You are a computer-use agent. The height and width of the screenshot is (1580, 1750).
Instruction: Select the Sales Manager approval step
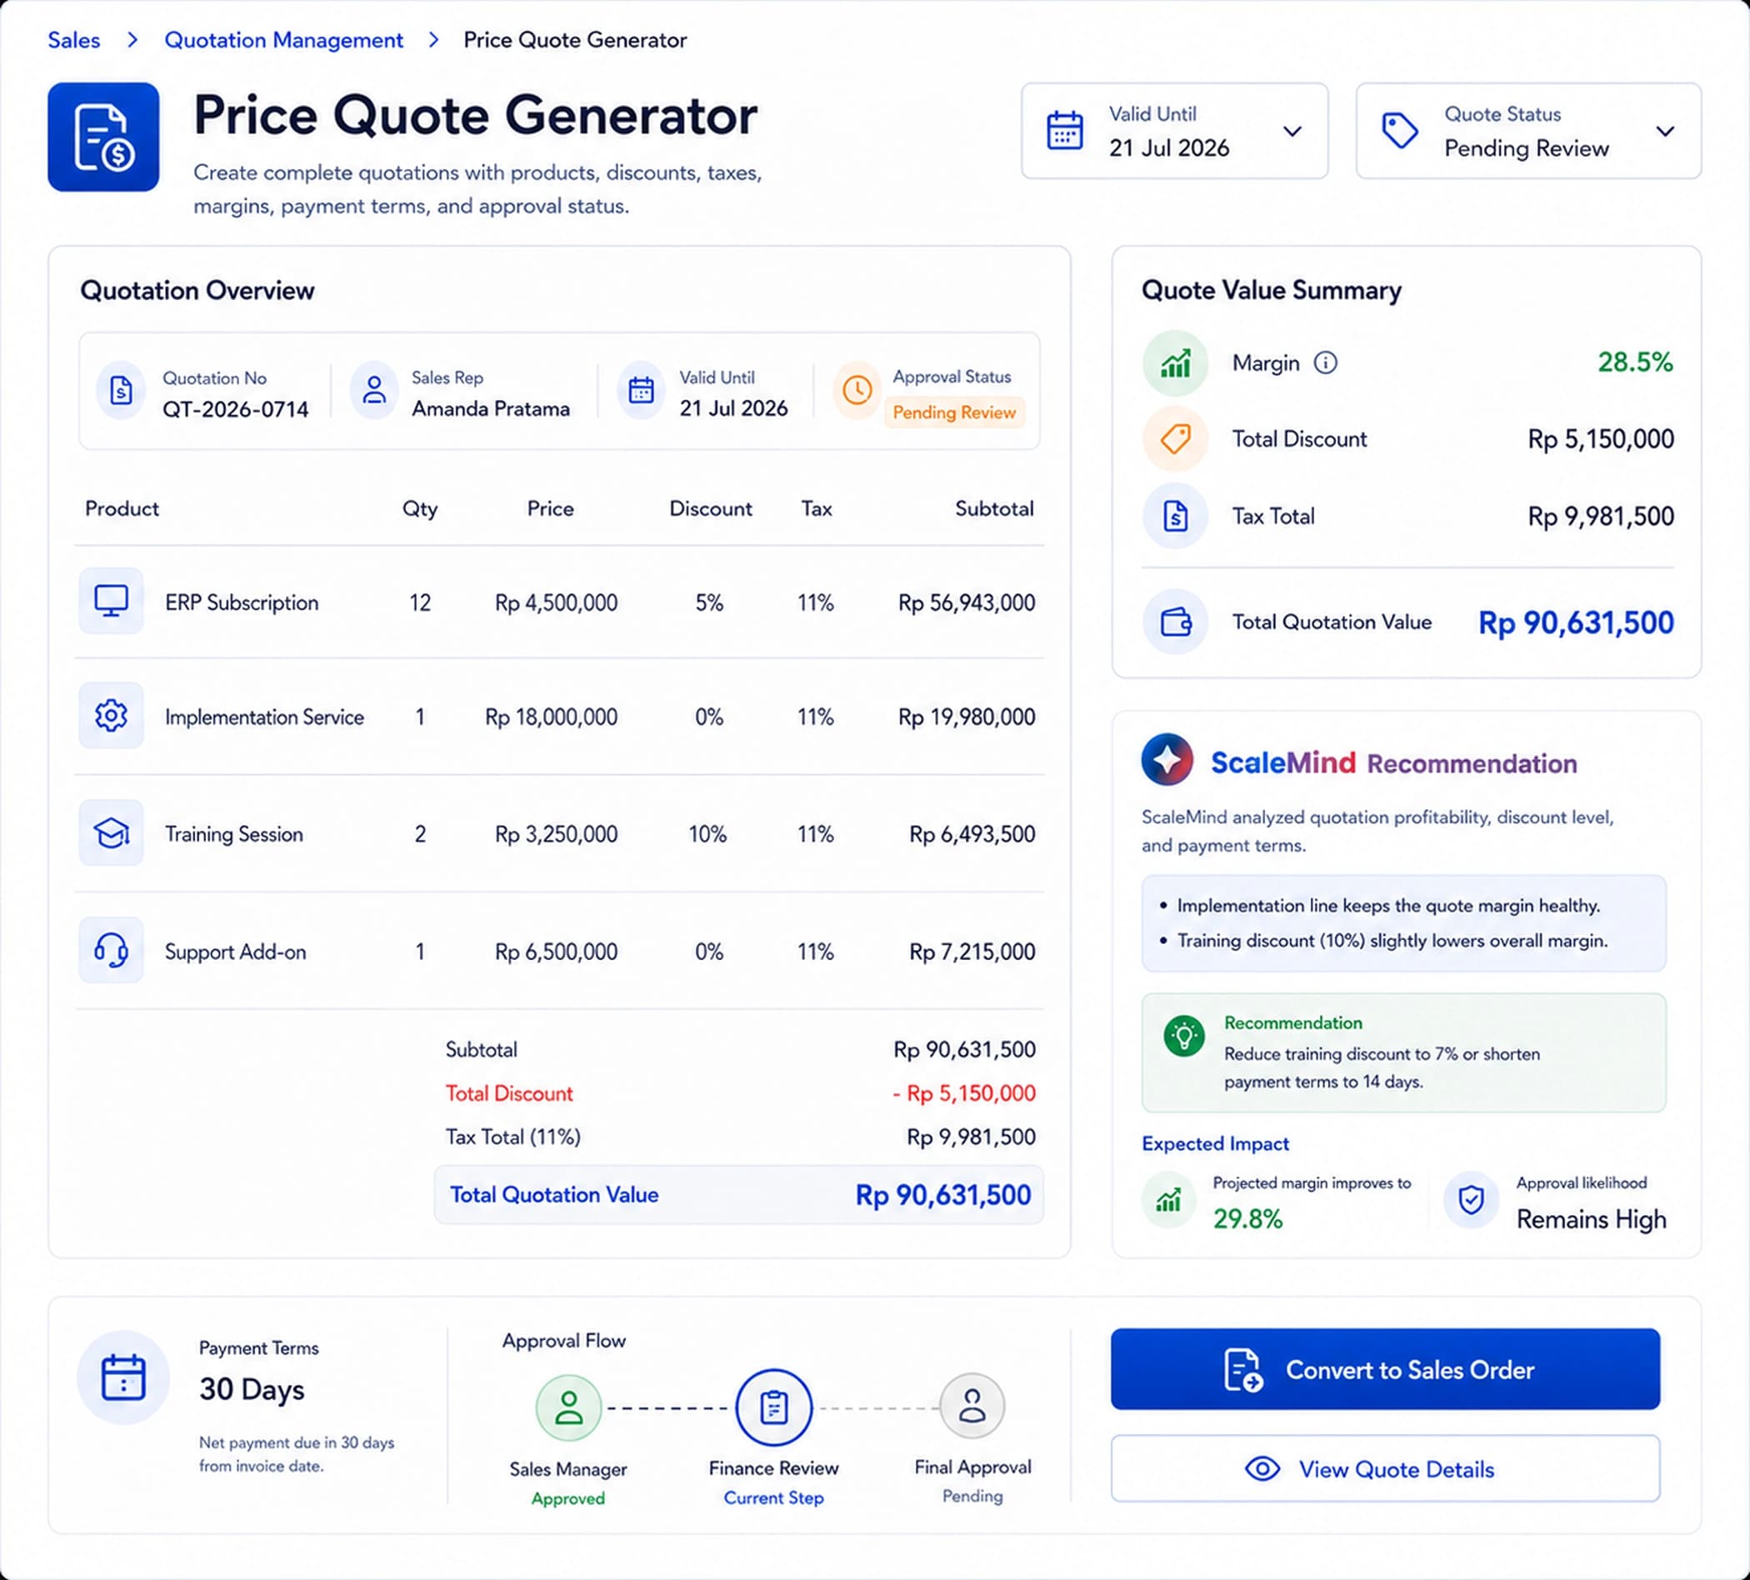coord(568,1407)
